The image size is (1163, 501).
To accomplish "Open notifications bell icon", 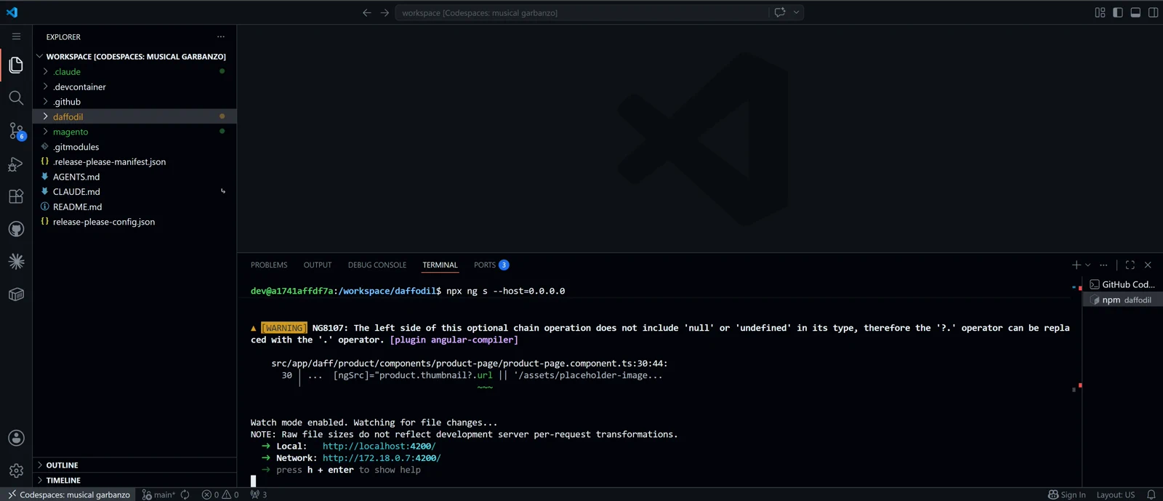I will [1151, 494].
